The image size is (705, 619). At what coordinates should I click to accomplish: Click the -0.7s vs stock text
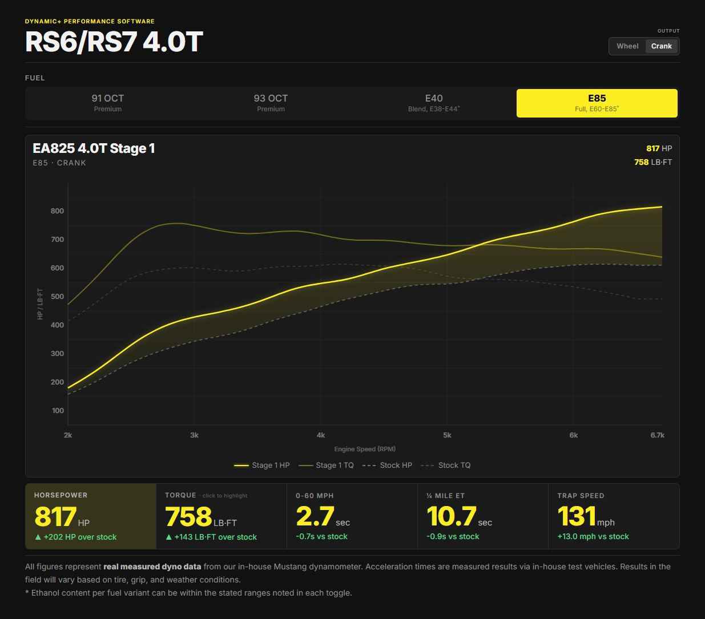(x=322, y=536)
